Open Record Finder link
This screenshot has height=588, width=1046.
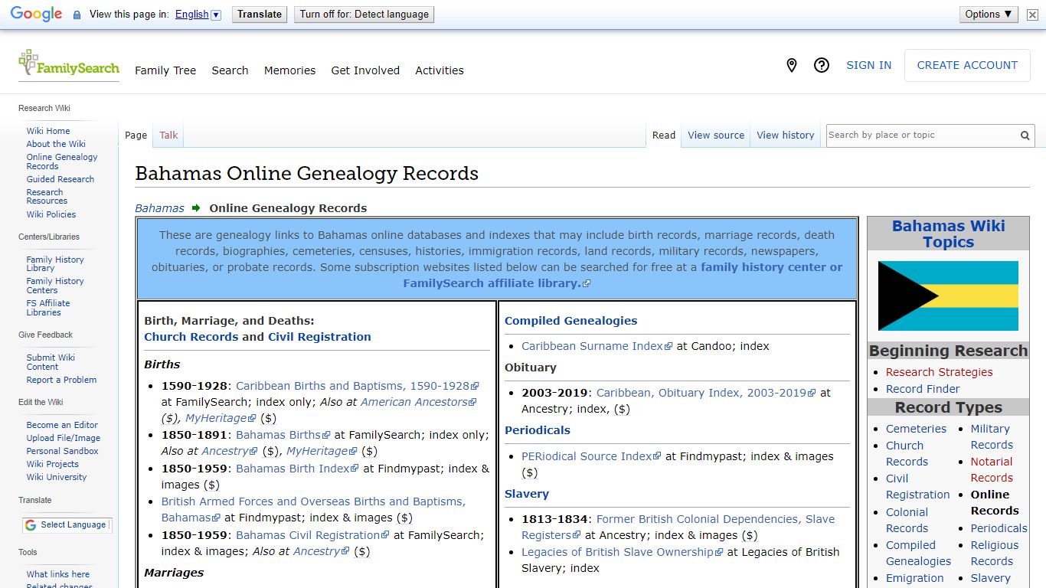(x=923, y=389)
